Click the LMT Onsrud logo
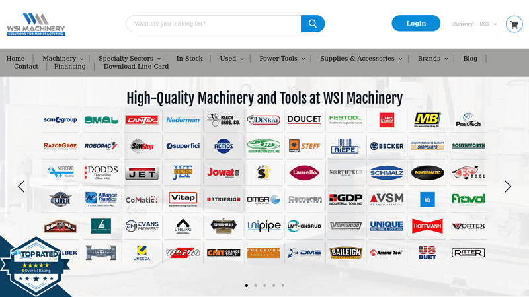 [304, 226]
